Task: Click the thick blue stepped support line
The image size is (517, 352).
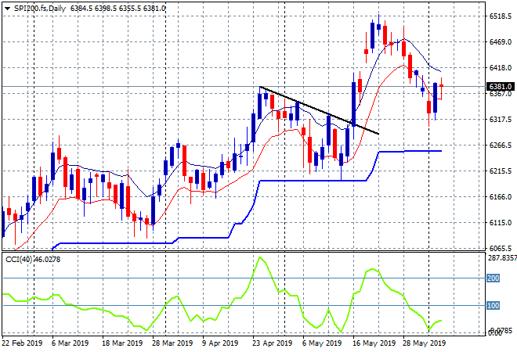Action: (313, 181)
